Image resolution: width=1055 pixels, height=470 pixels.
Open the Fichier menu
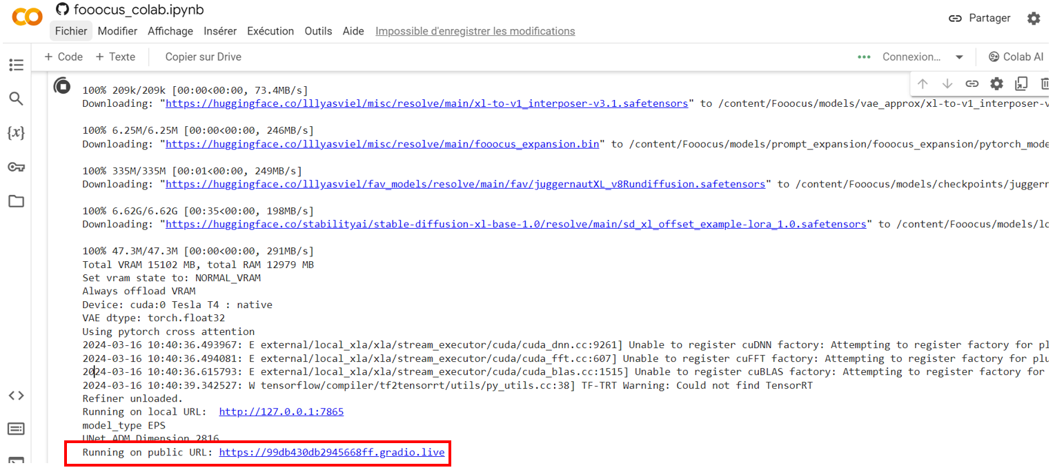(71, 31)
